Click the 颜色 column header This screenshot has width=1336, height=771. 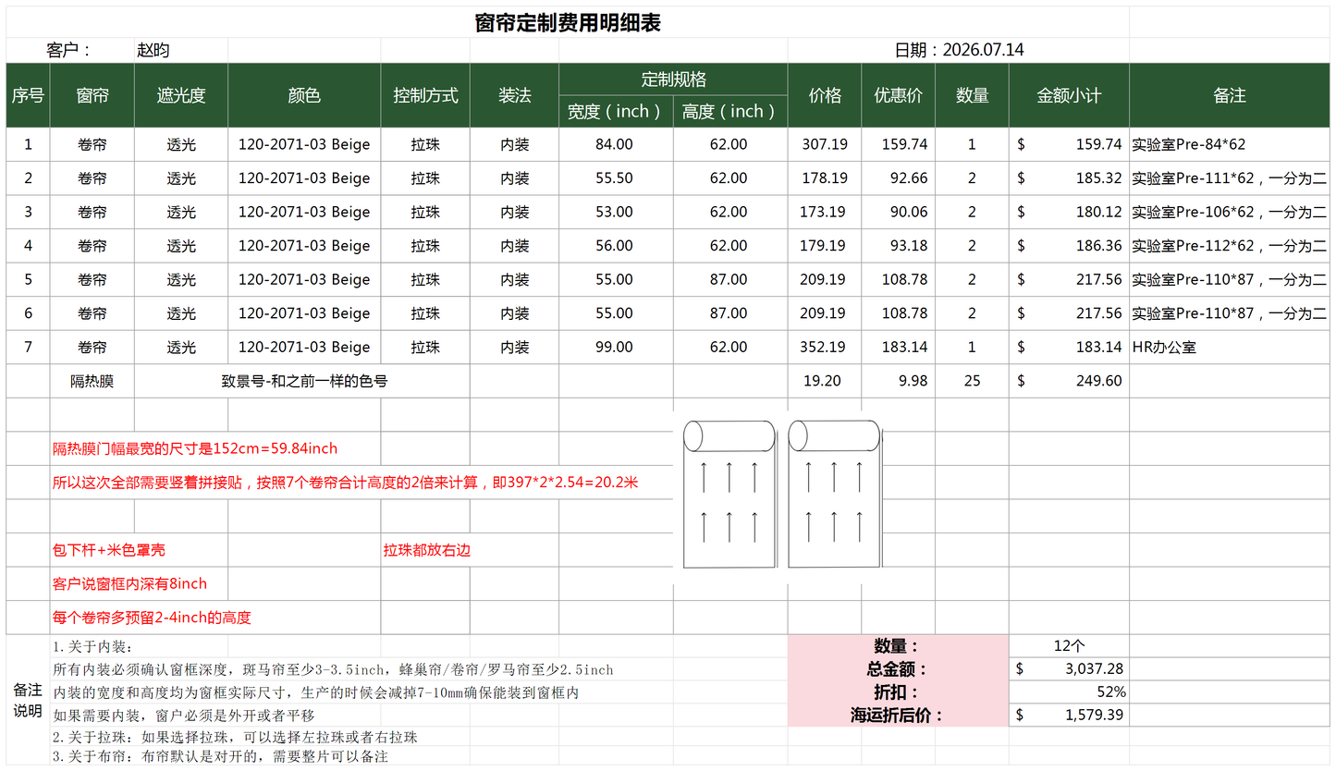304,95
